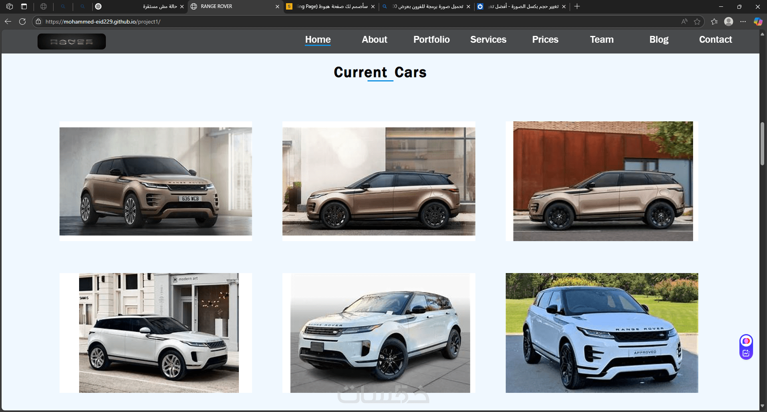Open the tab actions menu icon
Image resolution: width=767 pixels, height=412 pixels.
[24, 6]
